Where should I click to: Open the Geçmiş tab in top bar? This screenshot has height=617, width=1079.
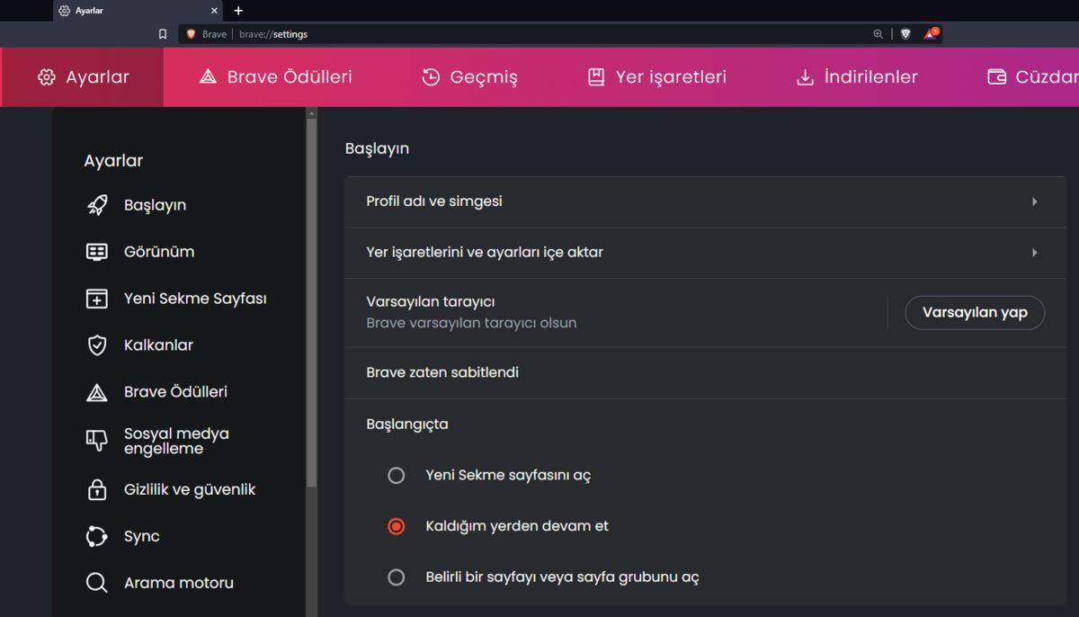point(469,77)
